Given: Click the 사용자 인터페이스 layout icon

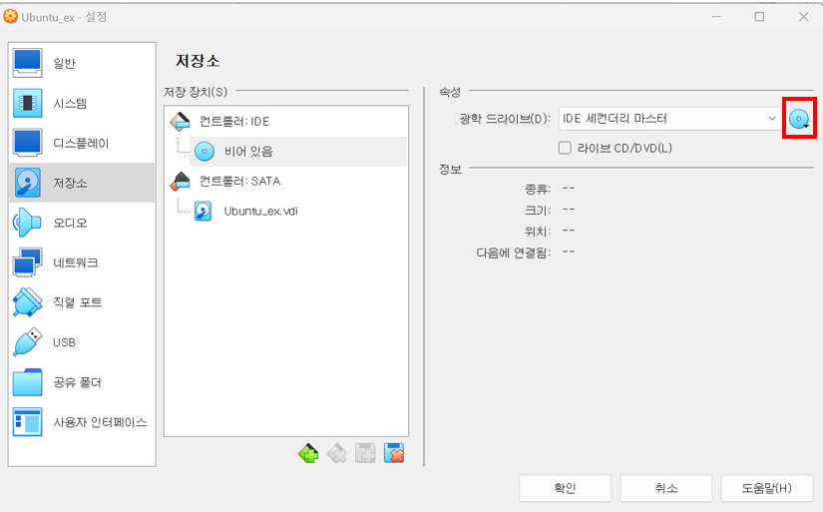Looking at the screenshot, I should [27, 422].
